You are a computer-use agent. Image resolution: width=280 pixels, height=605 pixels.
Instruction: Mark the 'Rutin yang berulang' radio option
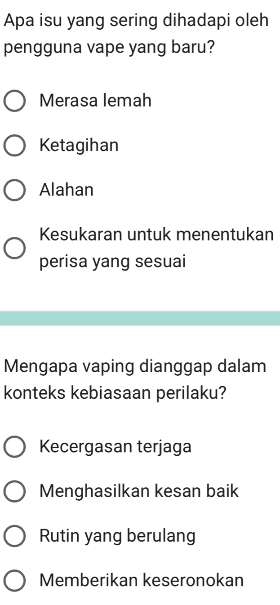[x=15, y=537]
